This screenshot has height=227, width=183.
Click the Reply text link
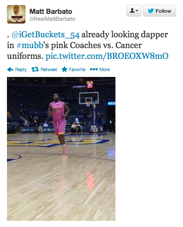point(21,70)
